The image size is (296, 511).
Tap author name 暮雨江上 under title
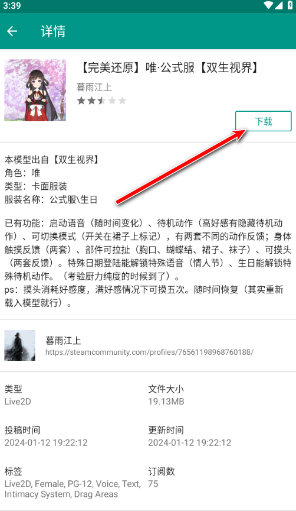(94, 88)
